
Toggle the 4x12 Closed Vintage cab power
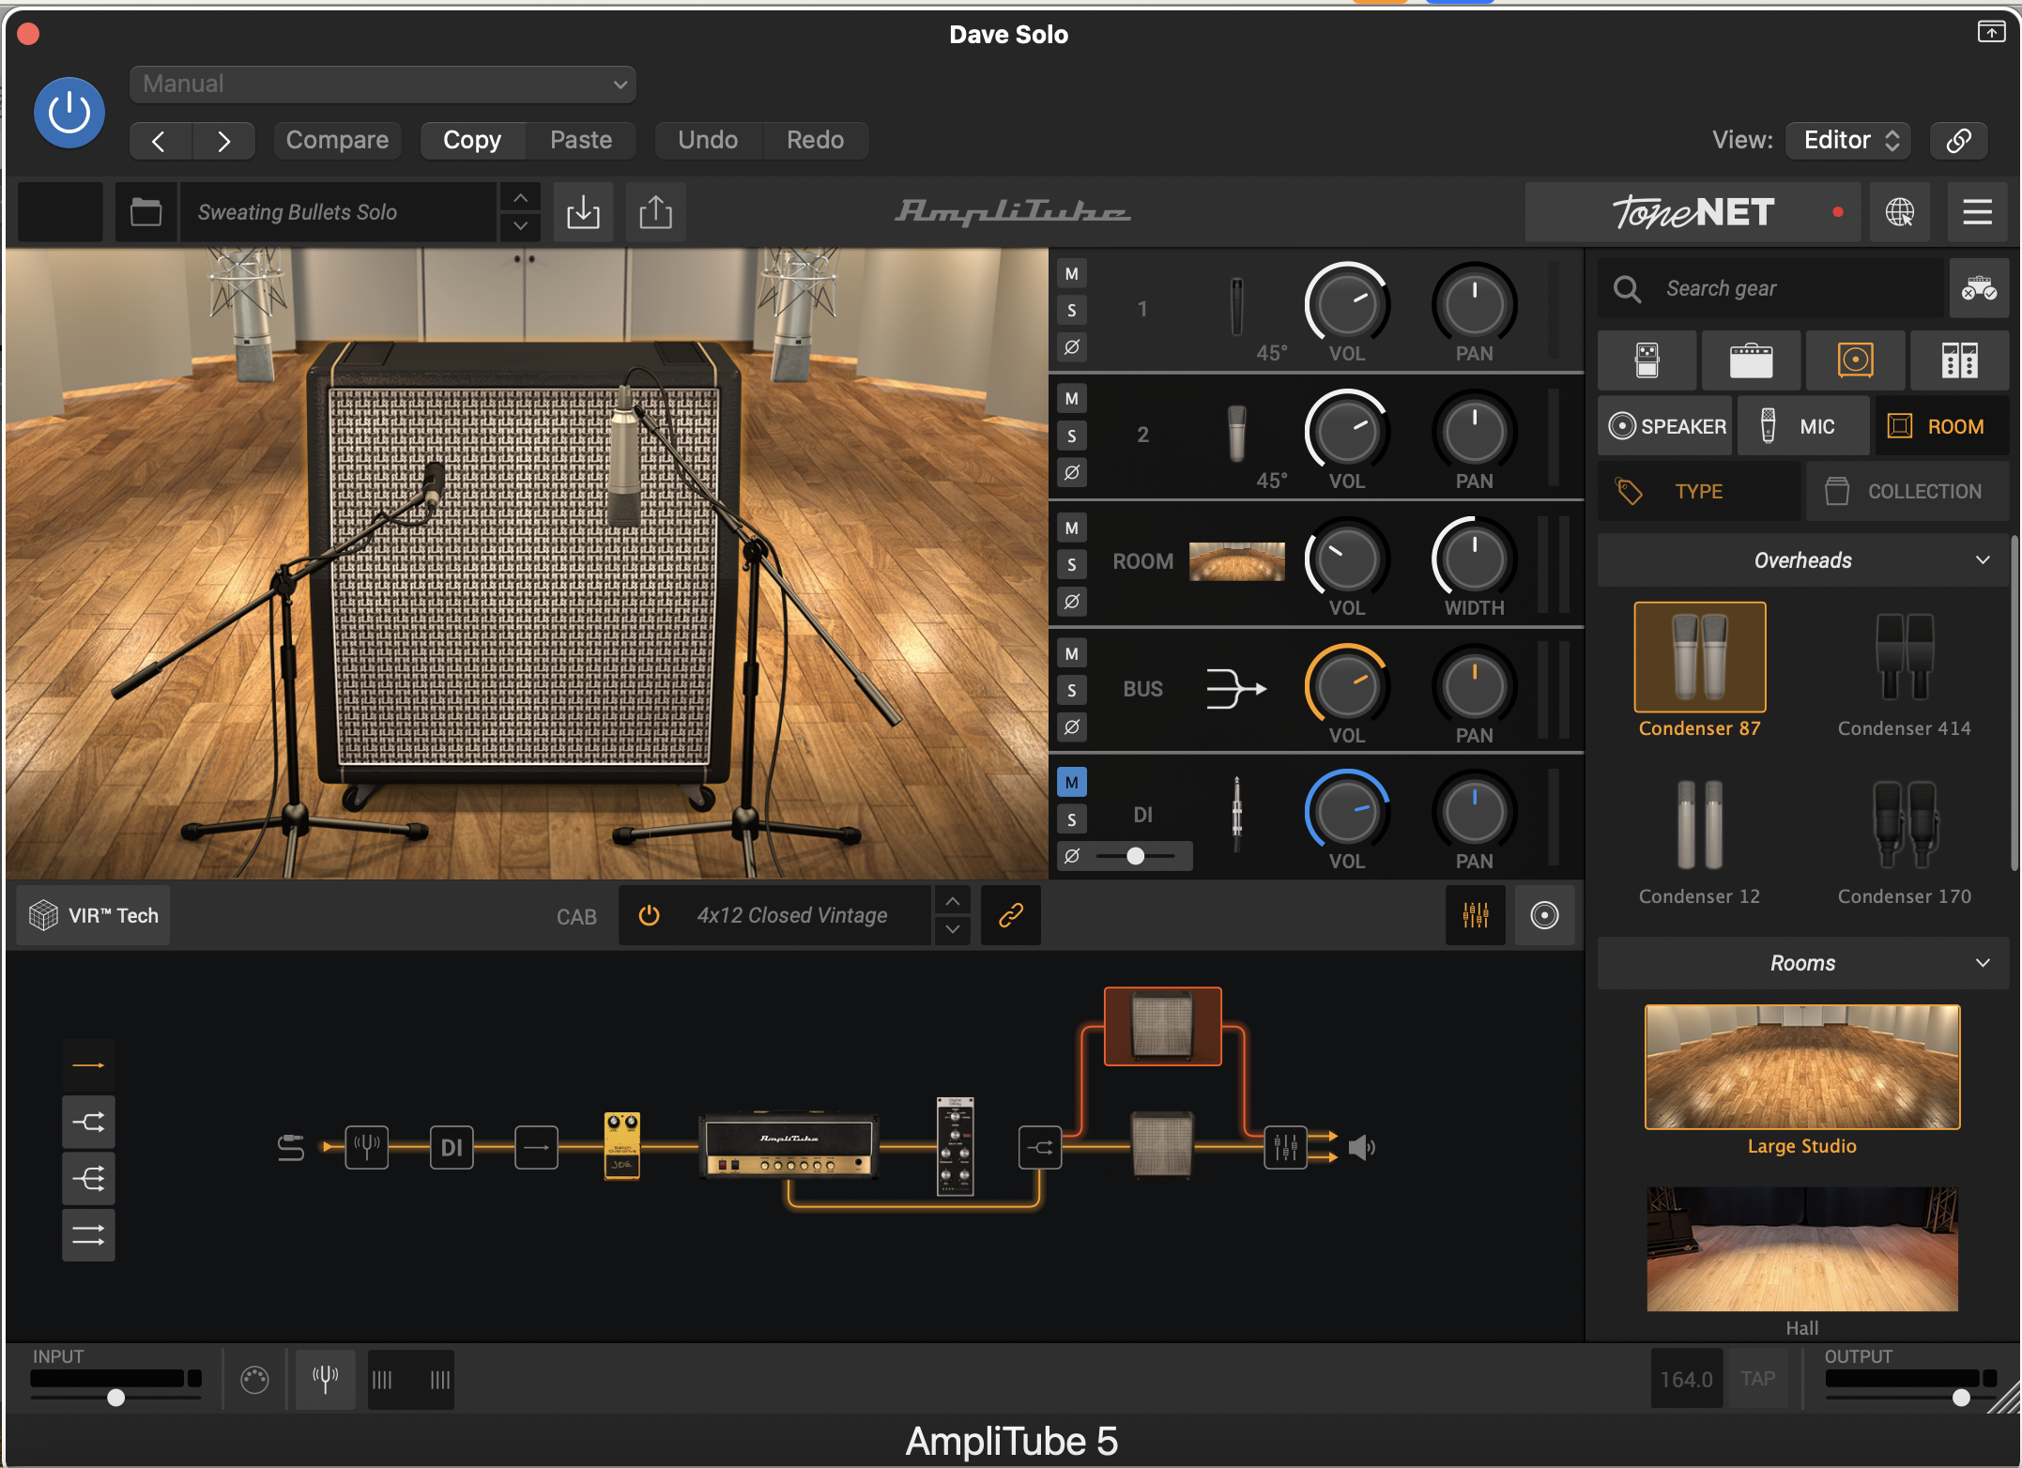point(649,915)
